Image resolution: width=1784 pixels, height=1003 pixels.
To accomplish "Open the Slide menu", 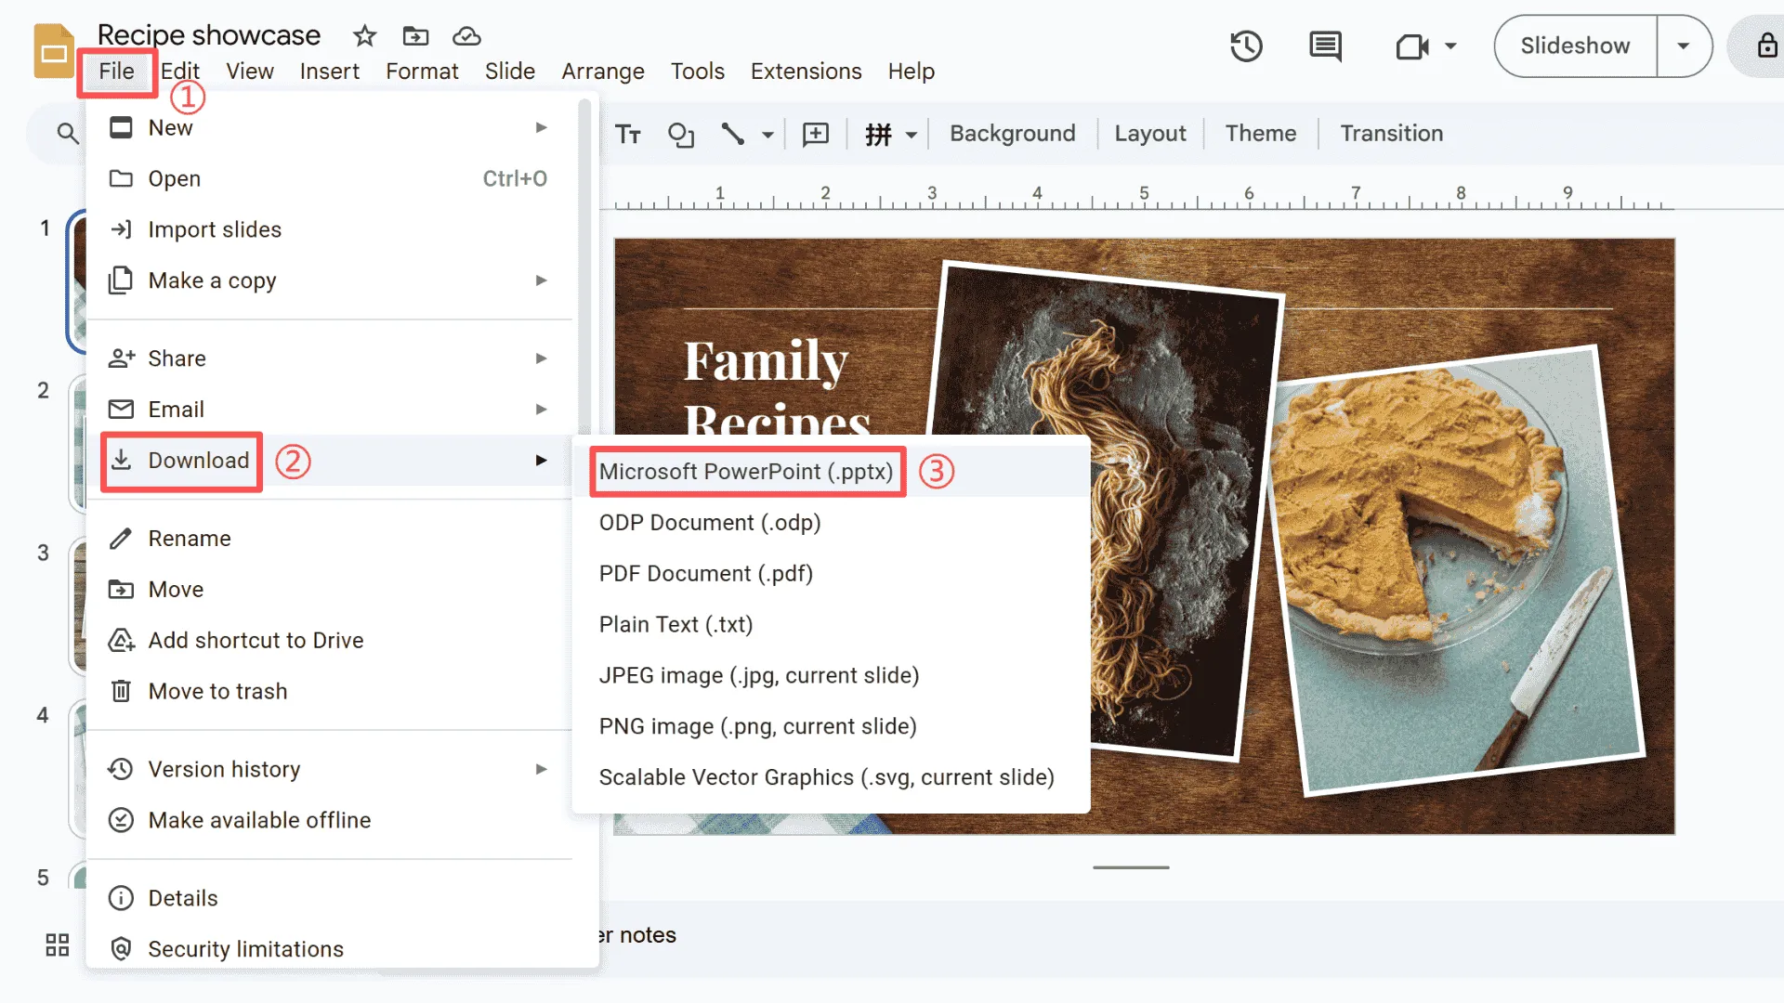I will (509, 72).
